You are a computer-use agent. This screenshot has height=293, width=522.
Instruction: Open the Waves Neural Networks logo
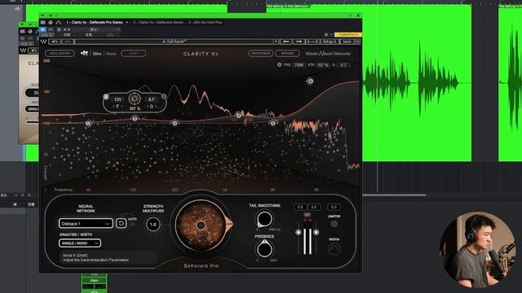pyautogui.click(x=328, y=54)
